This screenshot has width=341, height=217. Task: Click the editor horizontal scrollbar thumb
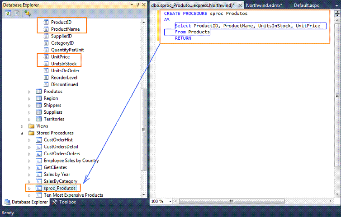coord(232,201)
